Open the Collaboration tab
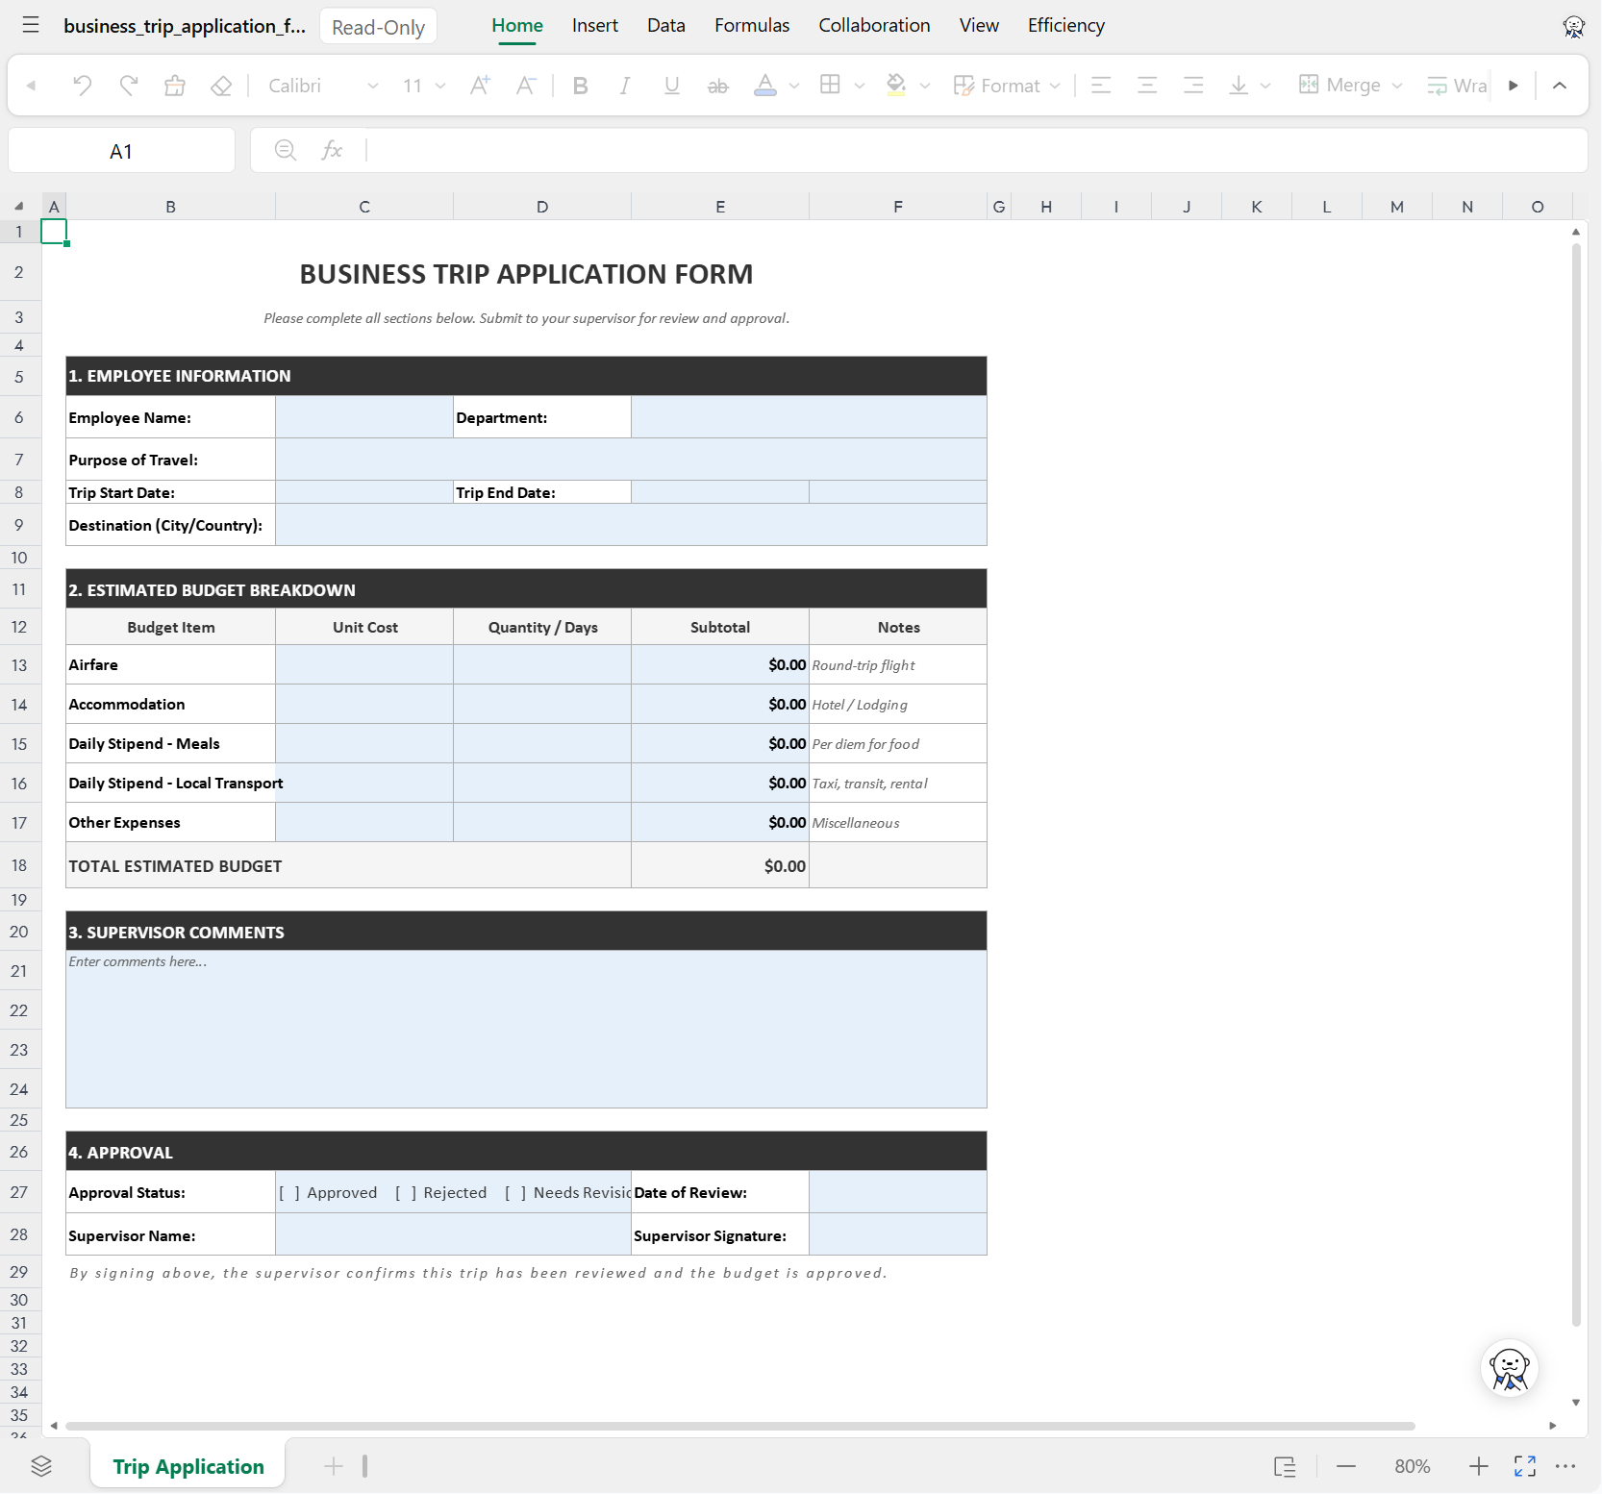The image size is (1602, 1494). (x=874, y=26)
